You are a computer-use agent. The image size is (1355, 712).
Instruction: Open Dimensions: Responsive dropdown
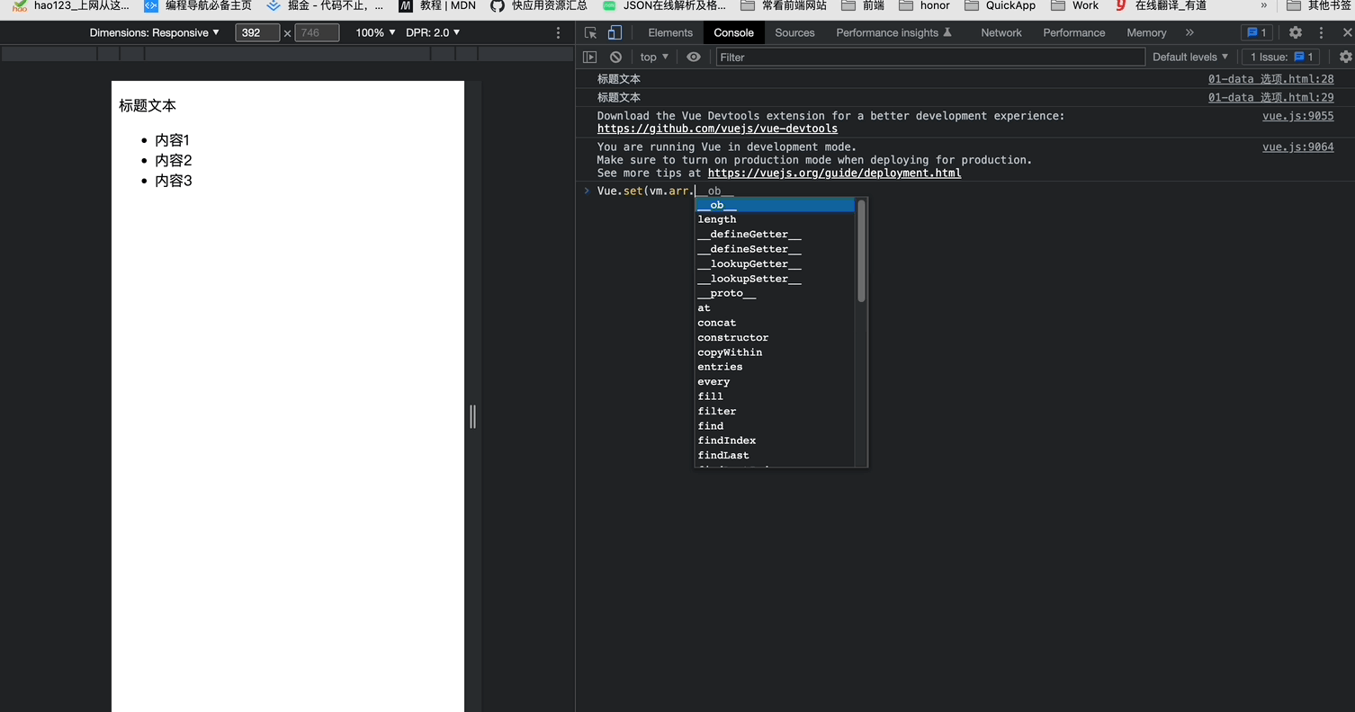click(155, 32)
